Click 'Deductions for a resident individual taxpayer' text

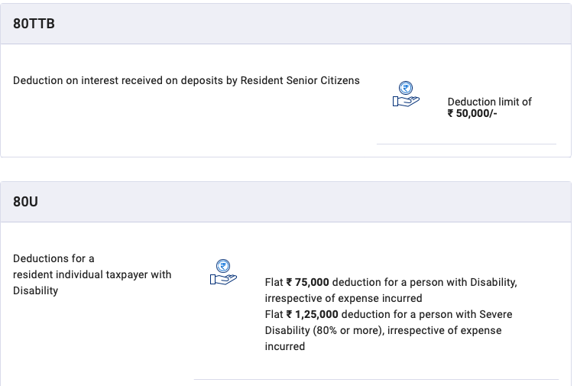pos(92,267)
